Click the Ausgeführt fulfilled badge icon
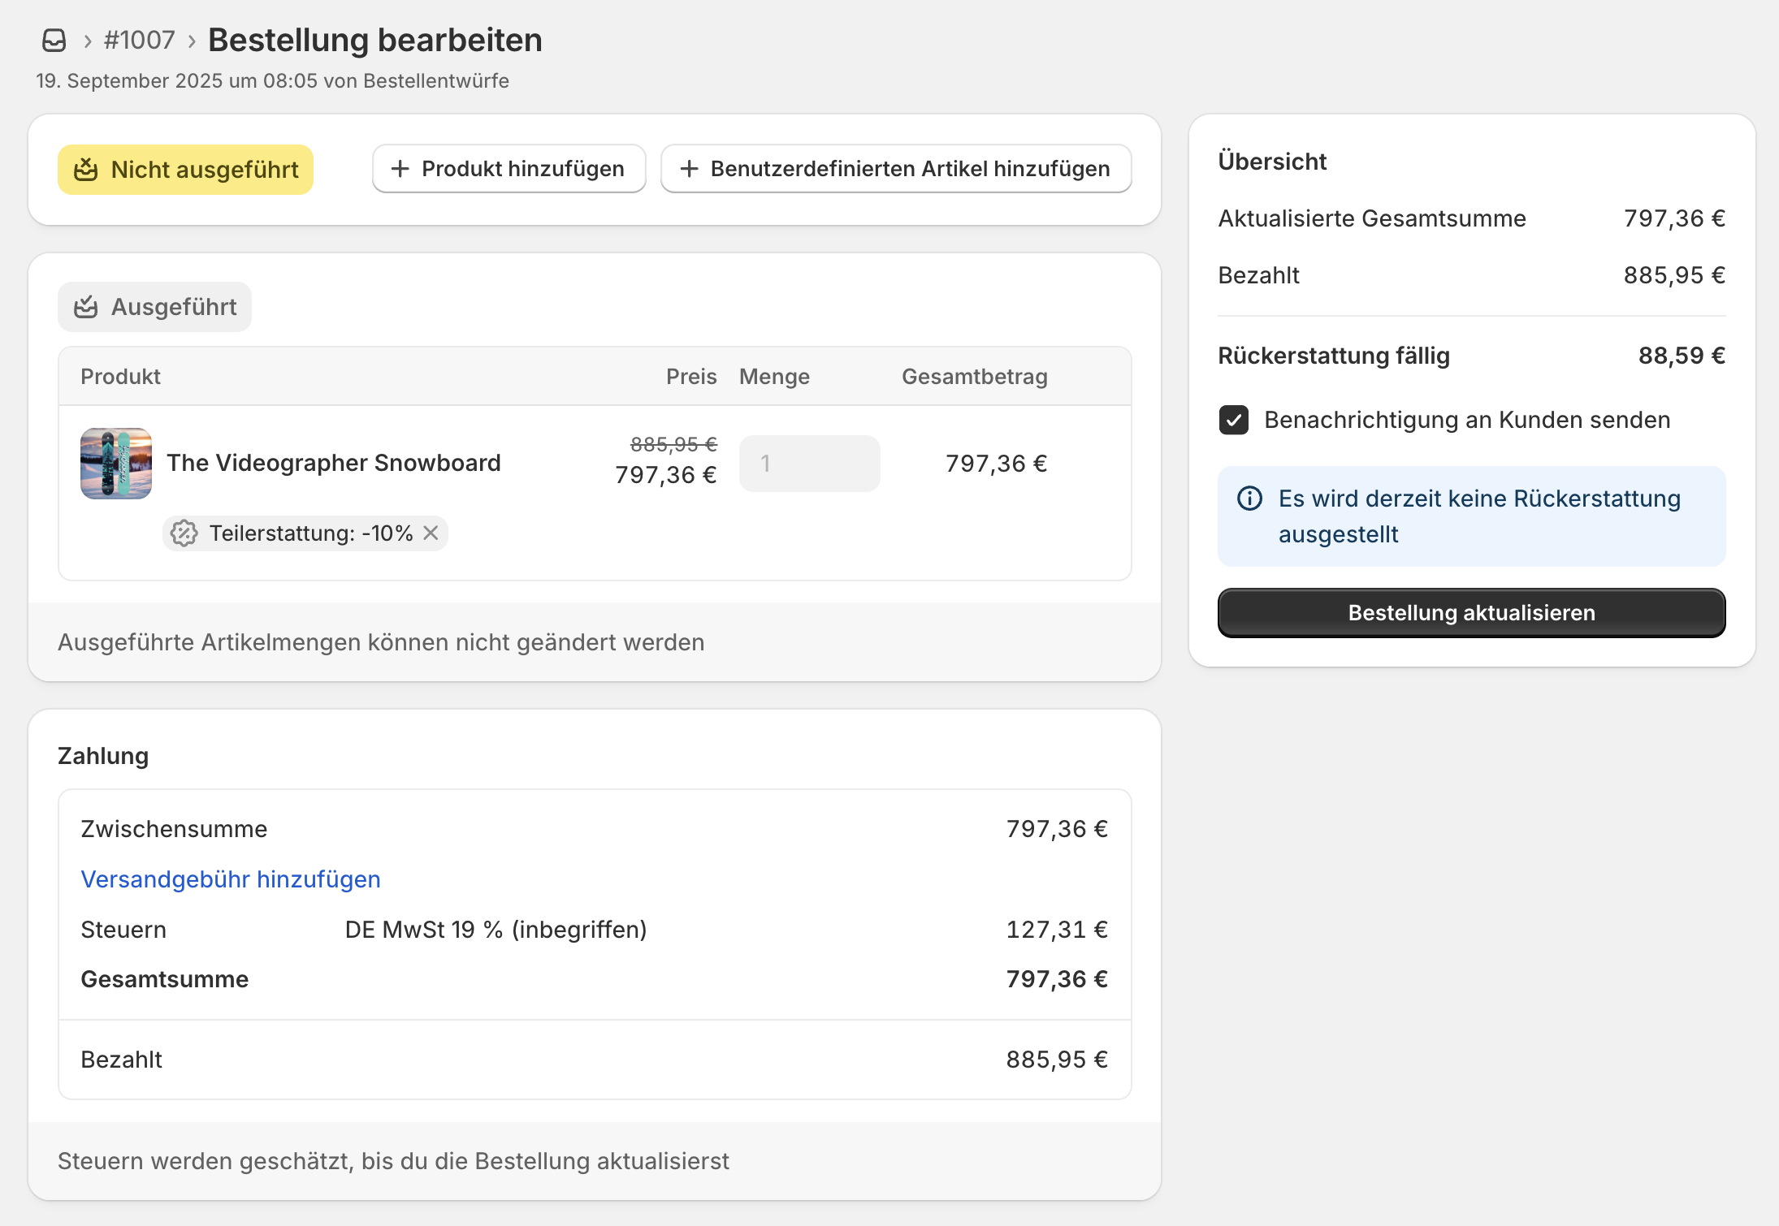The width and height of the screenshot is (1779, 1226). click(x=86, y=307)
